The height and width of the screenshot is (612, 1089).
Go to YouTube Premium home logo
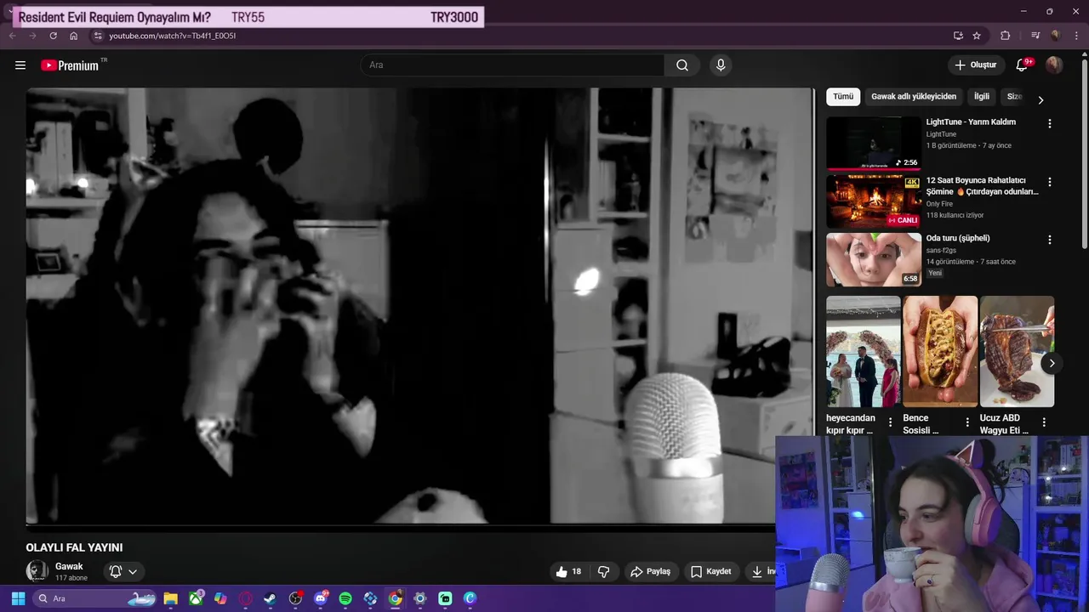pyautogui.click(x=71, y=65)
